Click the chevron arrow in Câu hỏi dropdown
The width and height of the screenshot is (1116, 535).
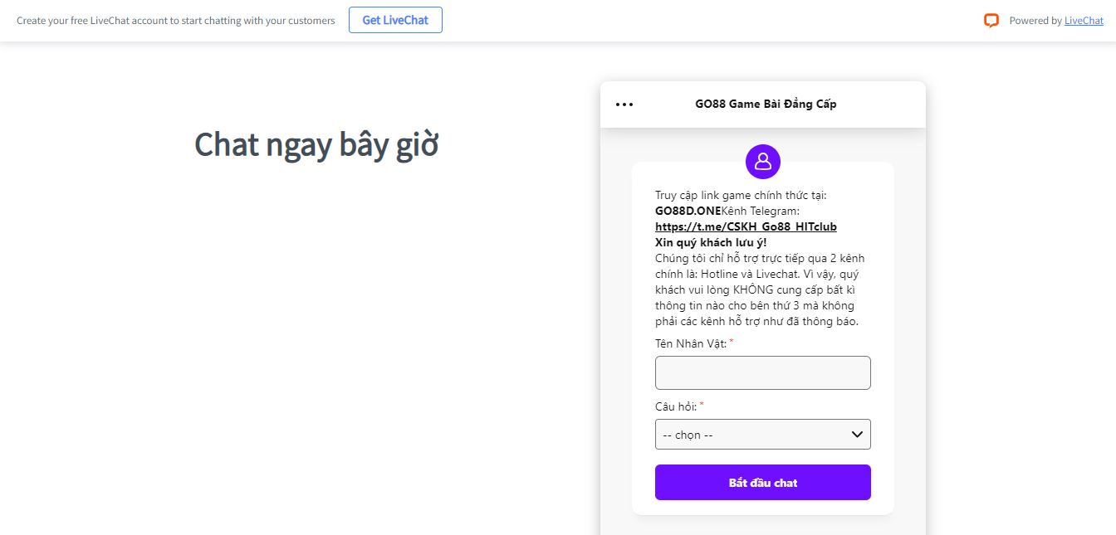coord(858,434)
